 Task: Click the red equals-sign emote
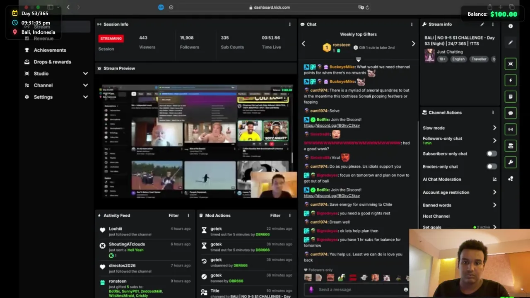click(353, 278)
